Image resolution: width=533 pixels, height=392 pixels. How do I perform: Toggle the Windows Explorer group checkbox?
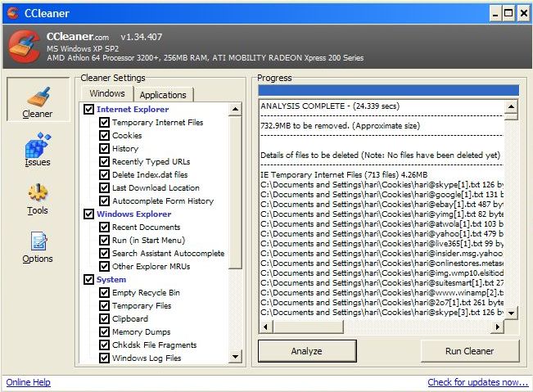89,214
